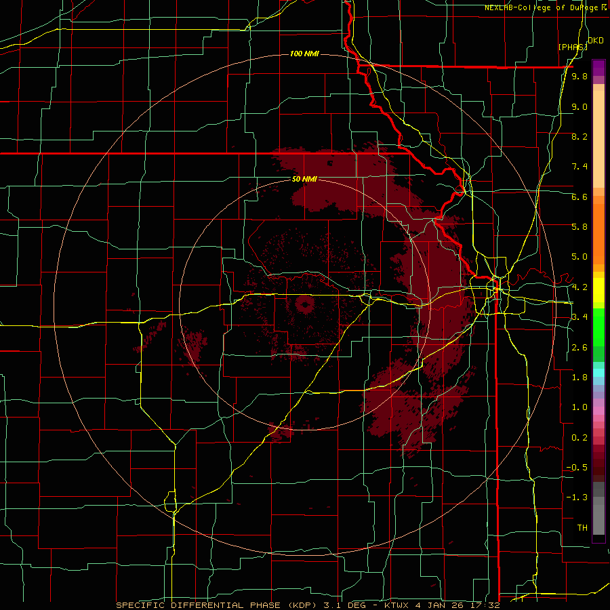
Task: Click the "50 NMI" range ring label
Action: click(x=304, y=180)
